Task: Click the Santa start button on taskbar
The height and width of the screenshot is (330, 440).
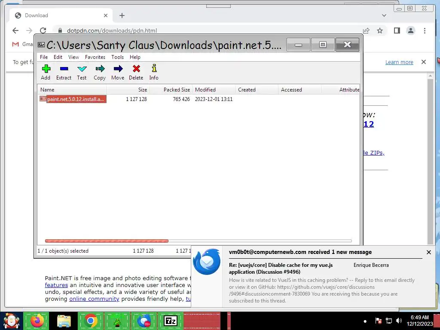Action: click(11, 321)
